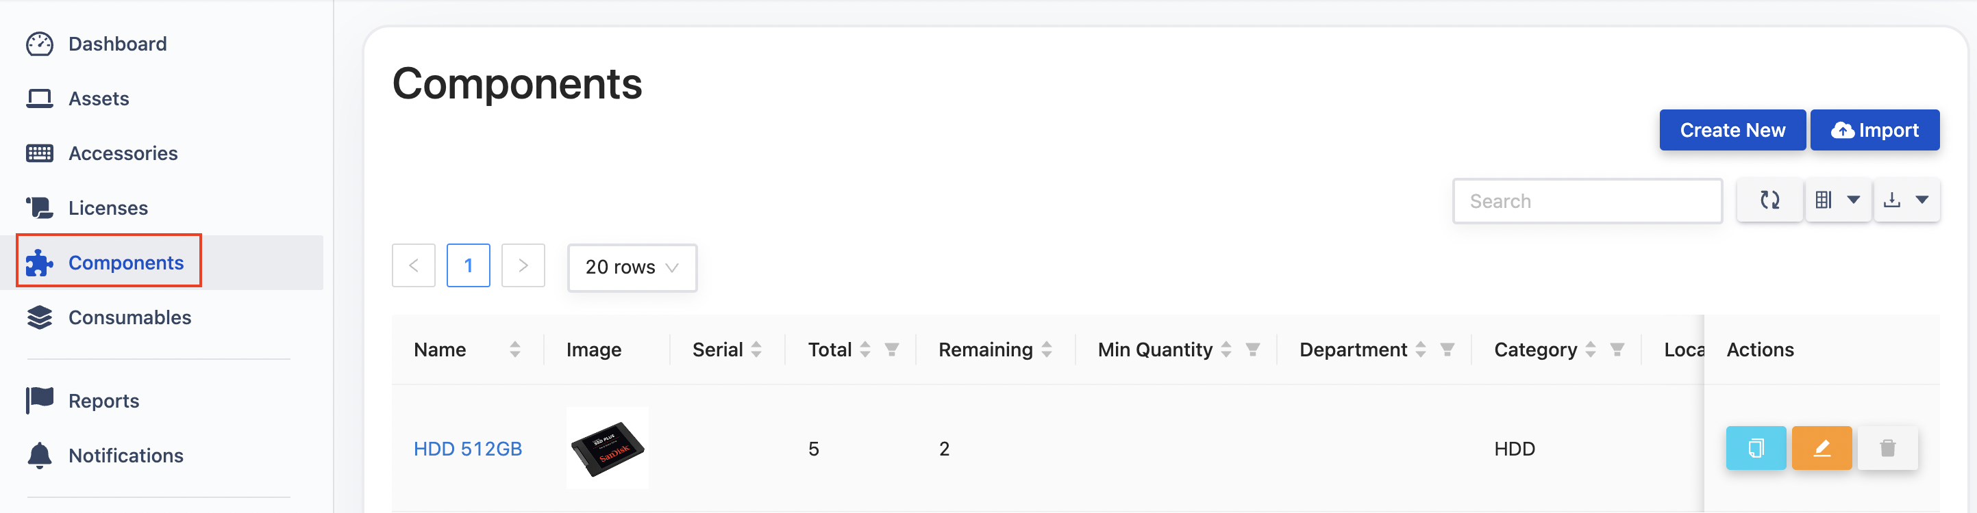Click the Search input field
Image resolution: width=1977 pixels, height=513 pixels.
coord(1587,201)
